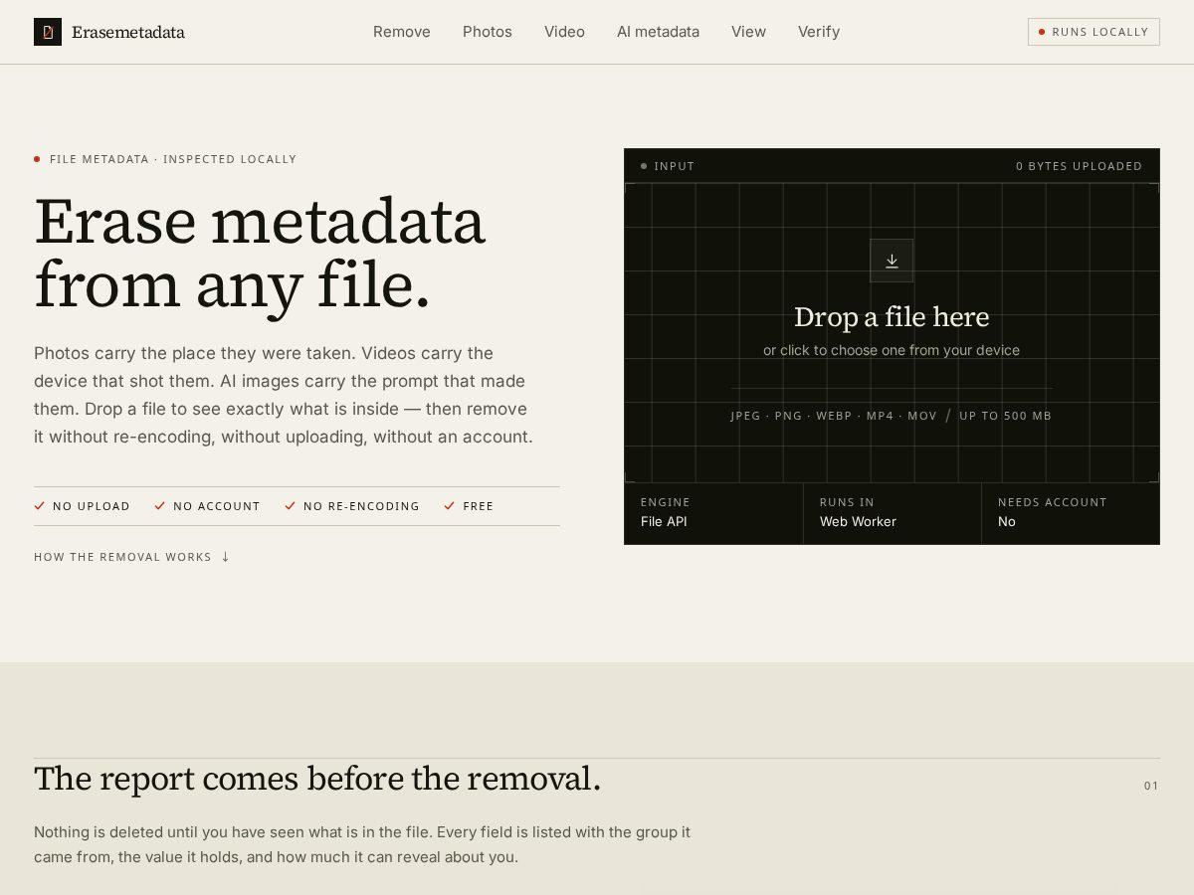Click the 'RUNS IN' label in the input panel
The height and width of the screenshot is (895, 1194).
pos(847,502)
